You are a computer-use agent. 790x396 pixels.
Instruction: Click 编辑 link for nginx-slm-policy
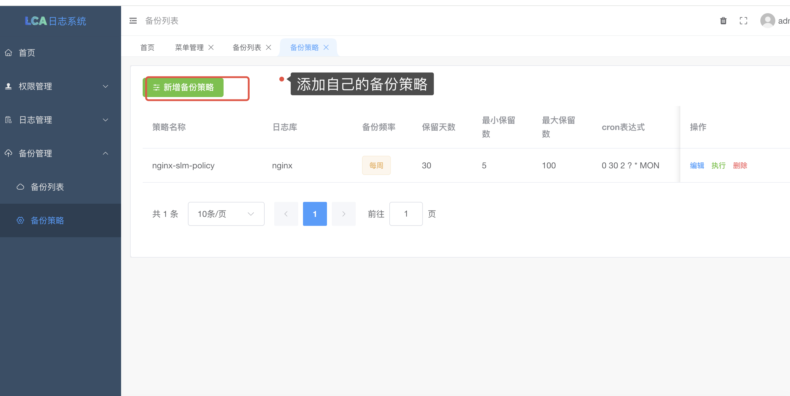(697, 166)
